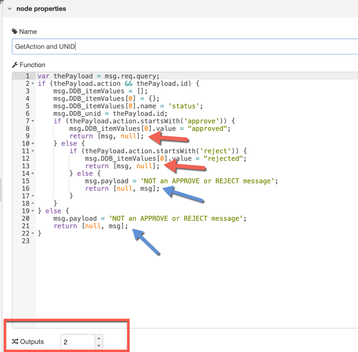Click line number 1 in the gutter

pos(27,76)
